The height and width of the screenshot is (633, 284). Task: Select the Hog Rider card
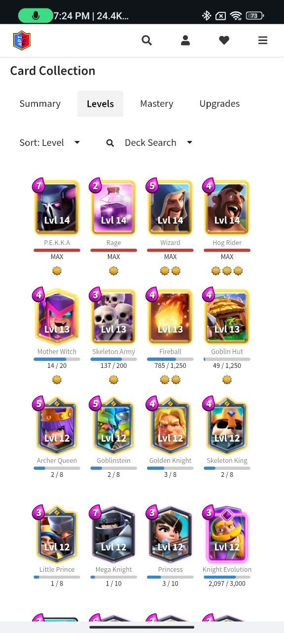point(227,207)
